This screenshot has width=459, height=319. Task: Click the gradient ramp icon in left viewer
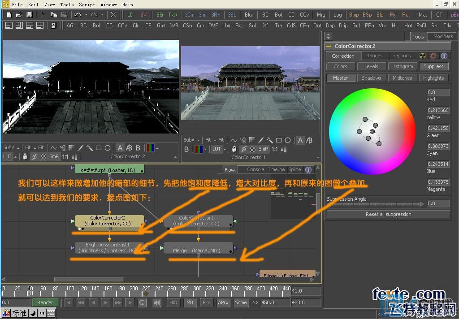point(71,148)
